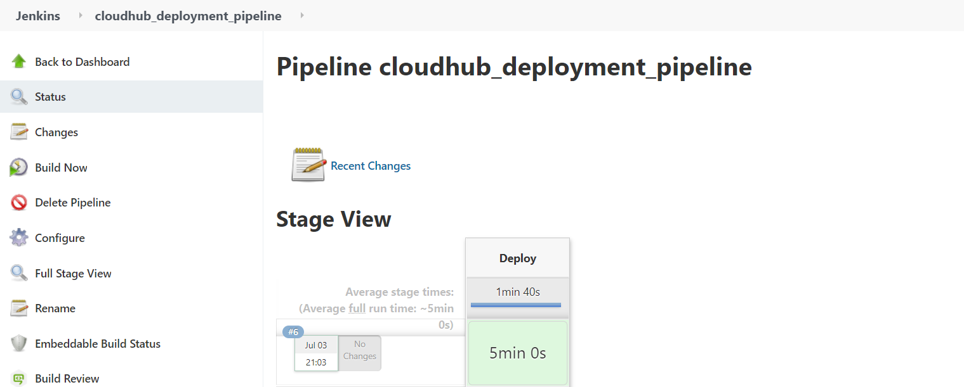Open the Recent Changes link
The width and height of the screenshot is (964, 387).
coord(371,166)
